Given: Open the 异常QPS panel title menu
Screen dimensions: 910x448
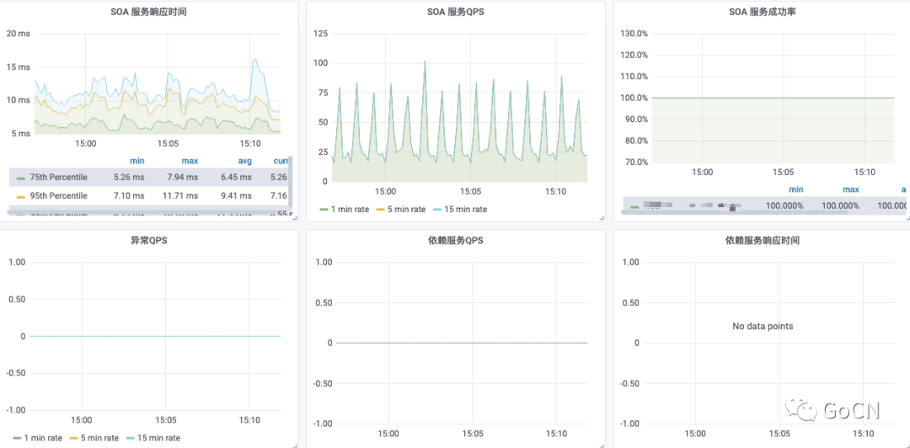Looking at the screenshot, I should point(148,241).
